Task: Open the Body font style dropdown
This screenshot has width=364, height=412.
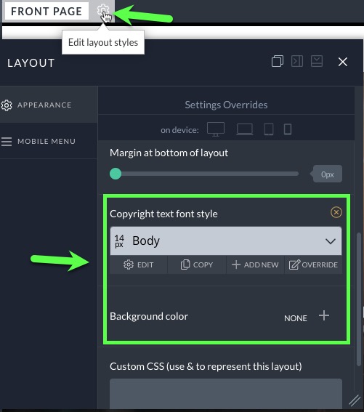Action: pos(226,241)
